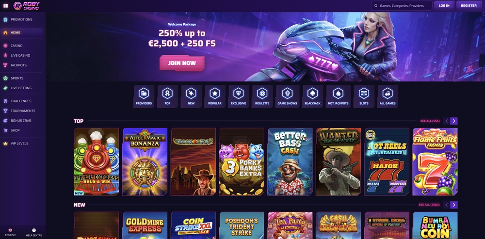Change language from English selector
This screenshot has height=239, width=485.
[x=10, y=232]
